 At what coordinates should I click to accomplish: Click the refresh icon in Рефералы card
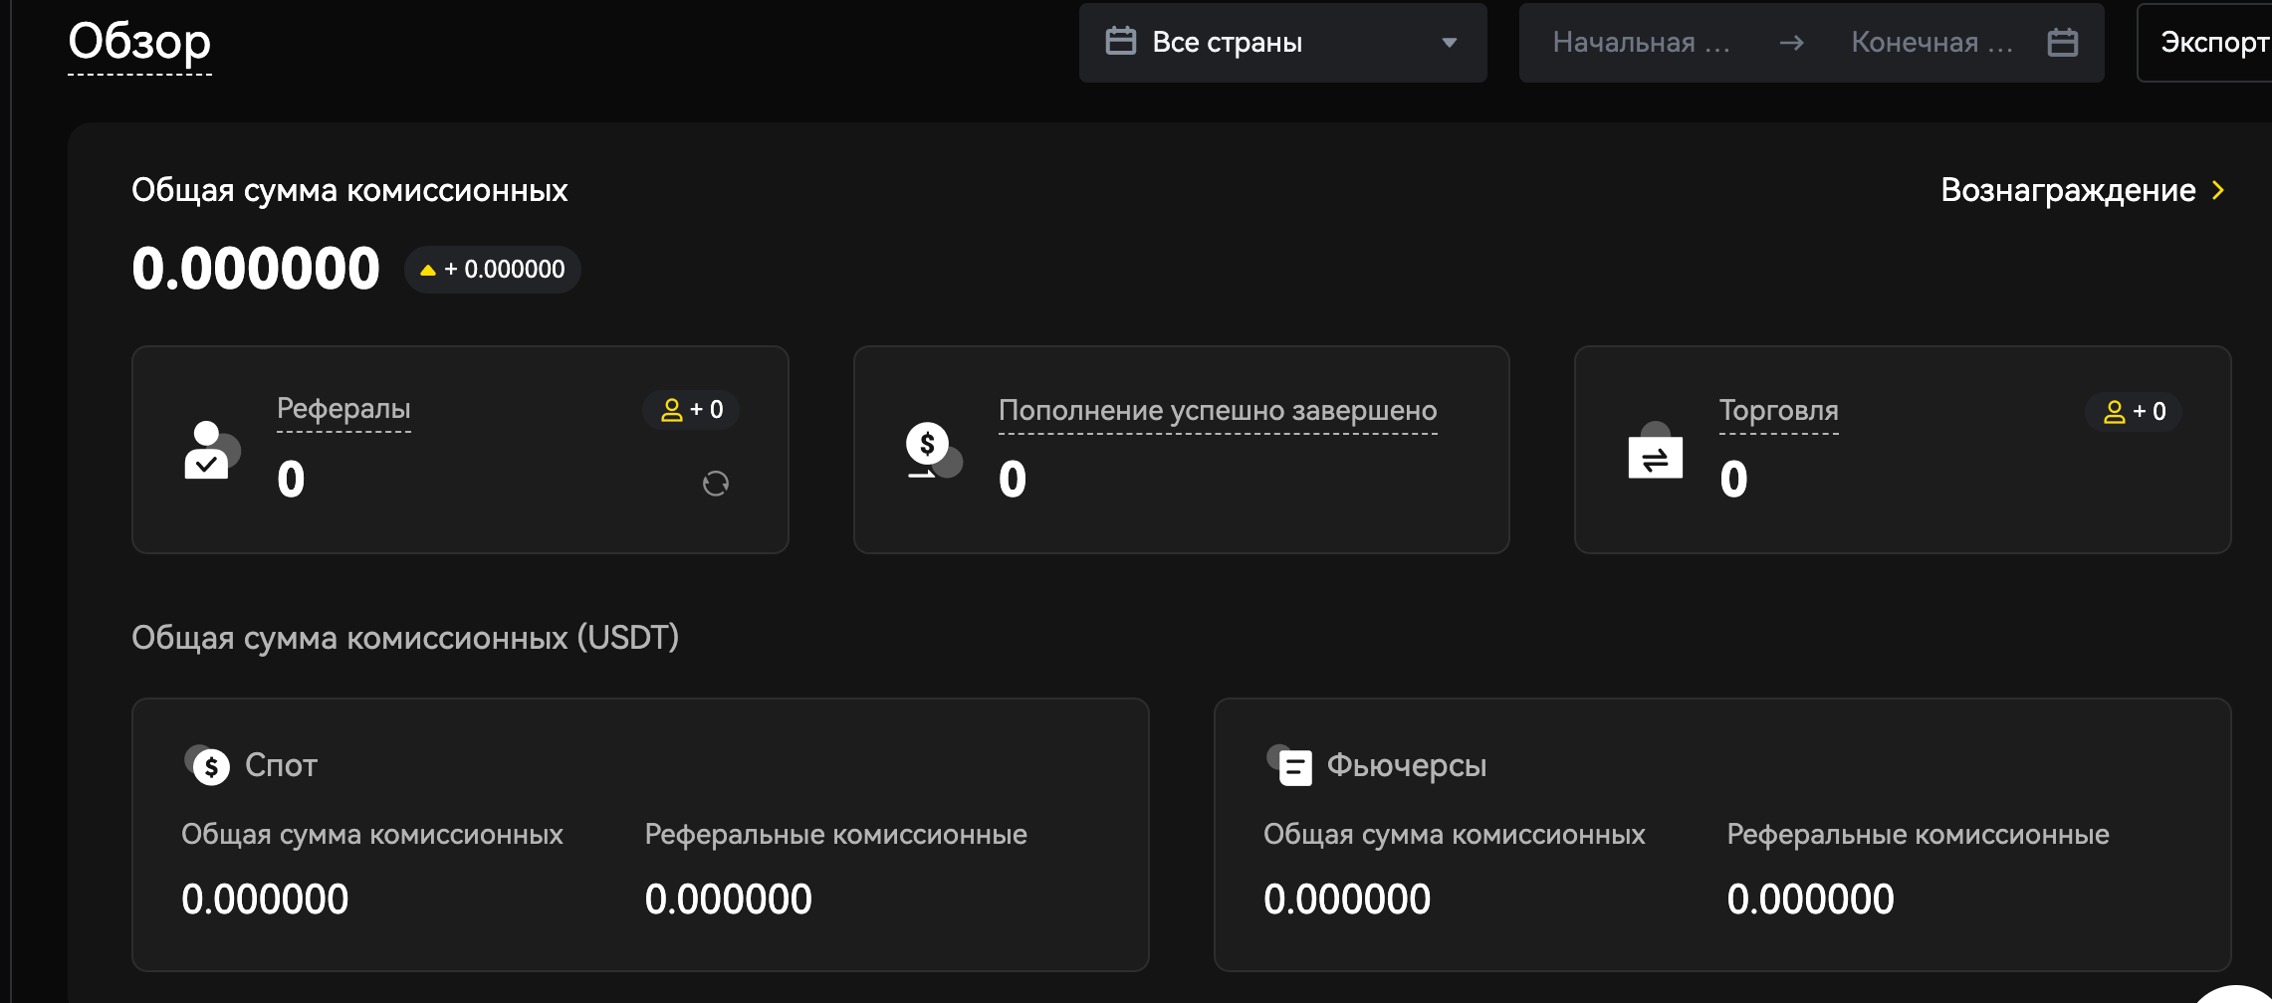(715, 484)
